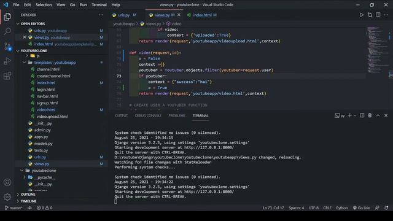Collapse the Open Editors section
The height and width of the screenshot is (221, 393).
(x=33, y=23)
